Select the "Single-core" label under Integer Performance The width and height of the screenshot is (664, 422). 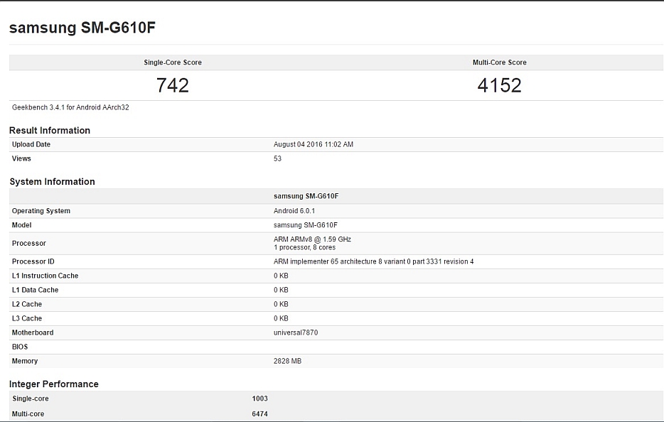pos(31,399)
